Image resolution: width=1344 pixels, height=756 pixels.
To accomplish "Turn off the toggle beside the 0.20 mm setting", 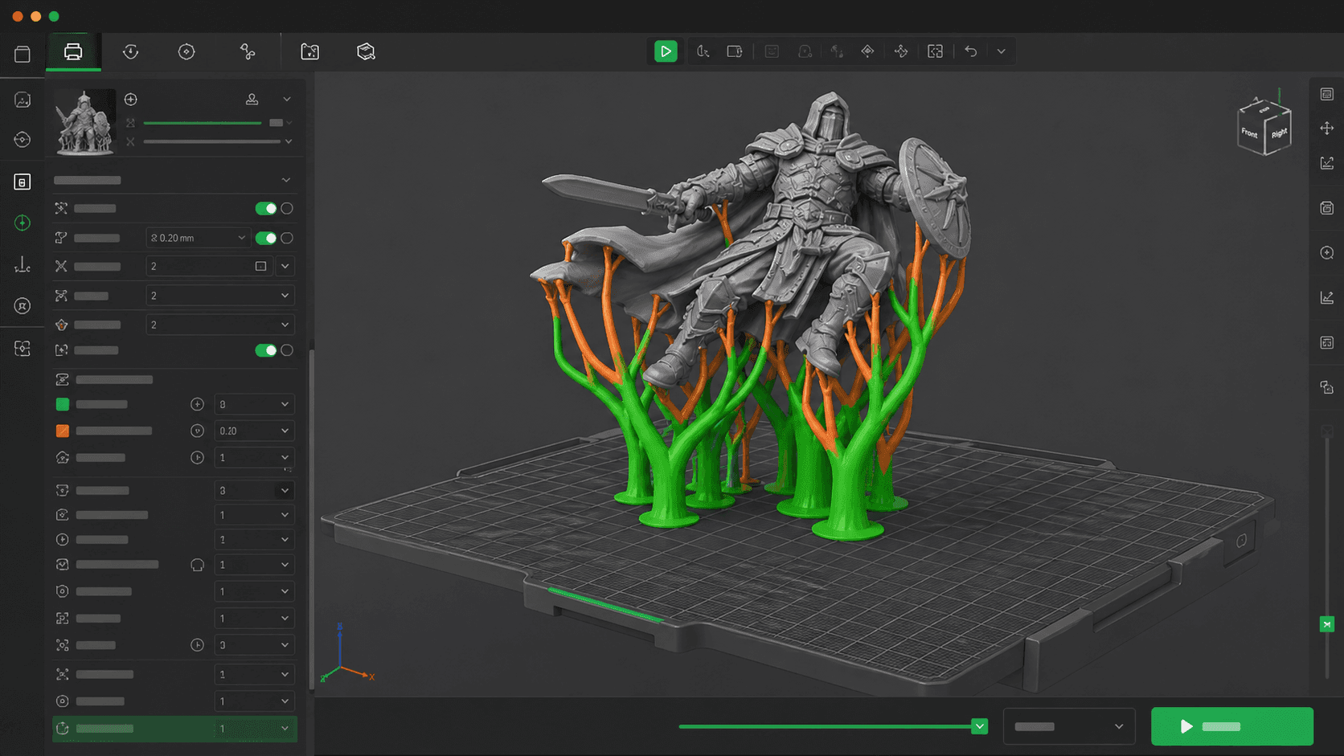I will 268,237.
